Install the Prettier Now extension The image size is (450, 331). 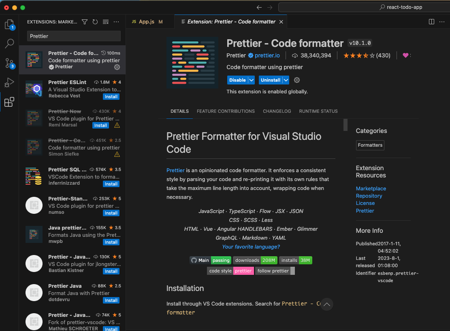click(x=100, y=125)
